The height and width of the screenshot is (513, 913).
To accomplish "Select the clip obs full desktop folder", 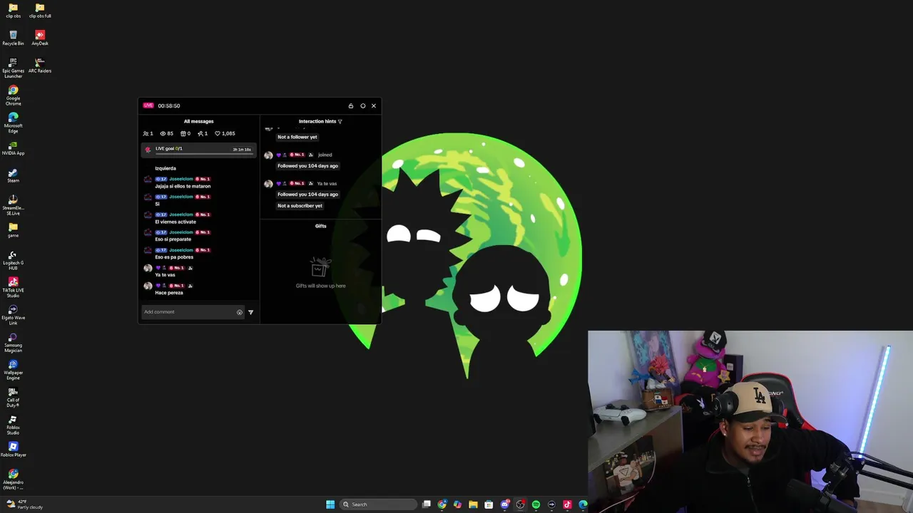I will pos(40,11).
